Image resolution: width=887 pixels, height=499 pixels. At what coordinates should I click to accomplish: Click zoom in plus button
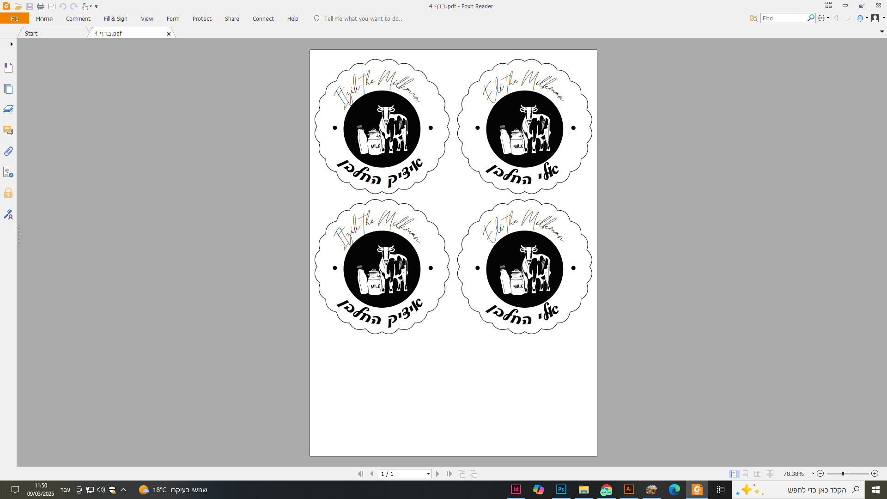tap(875, 474)
